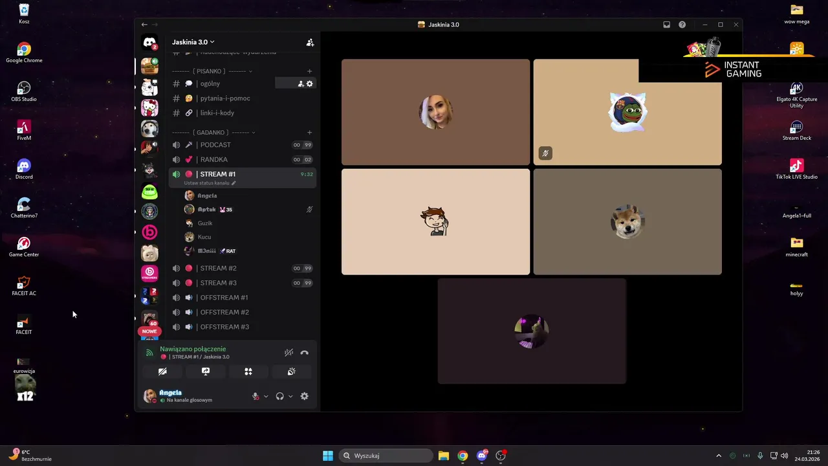Open Windows Start menu
Screen dimensions: 828x466
coord(328,456)
